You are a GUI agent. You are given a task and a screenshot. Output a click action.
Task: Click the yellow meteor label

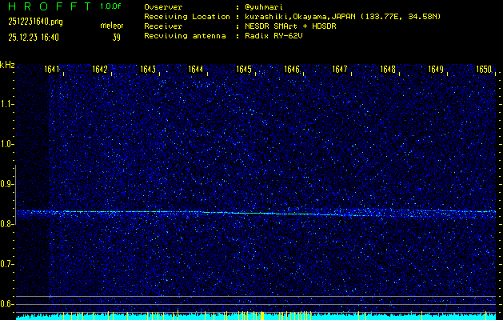112,26
